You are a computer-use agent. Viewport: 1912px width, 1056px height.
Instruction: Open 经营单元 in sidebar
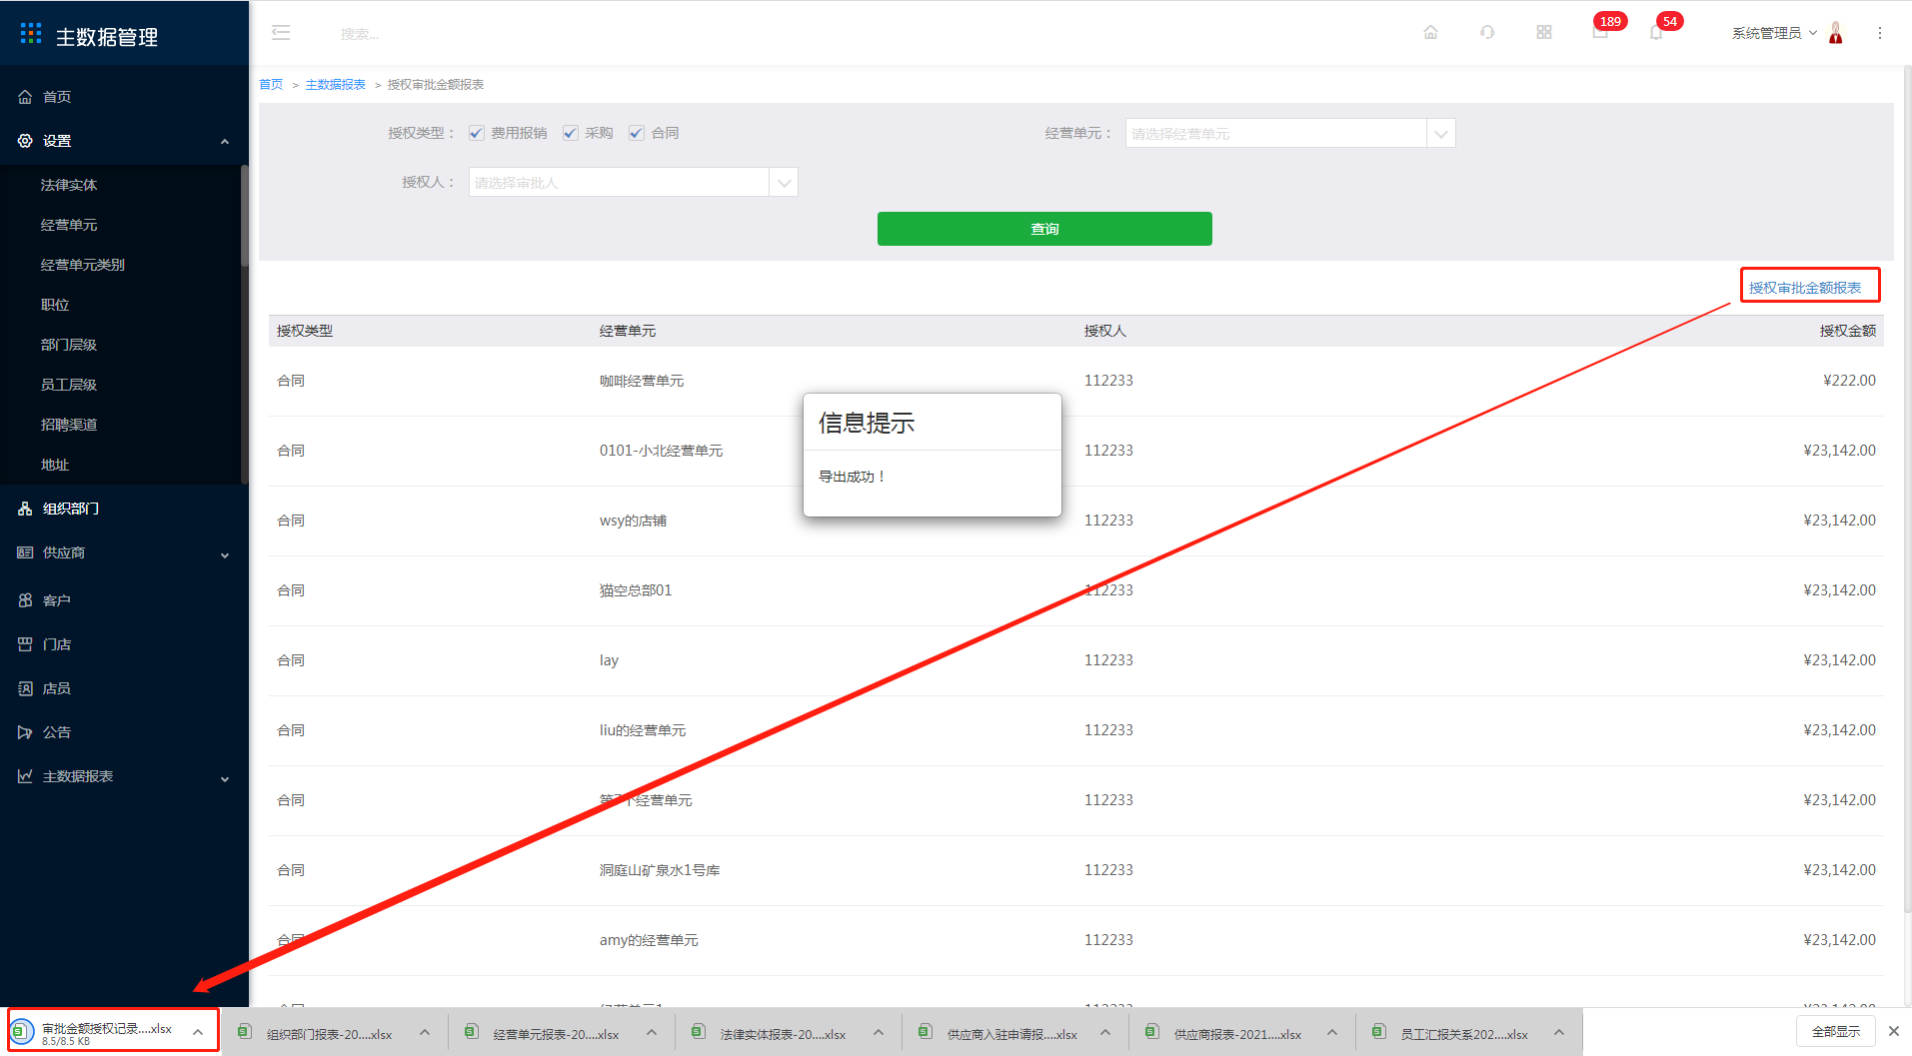point(69,225)
